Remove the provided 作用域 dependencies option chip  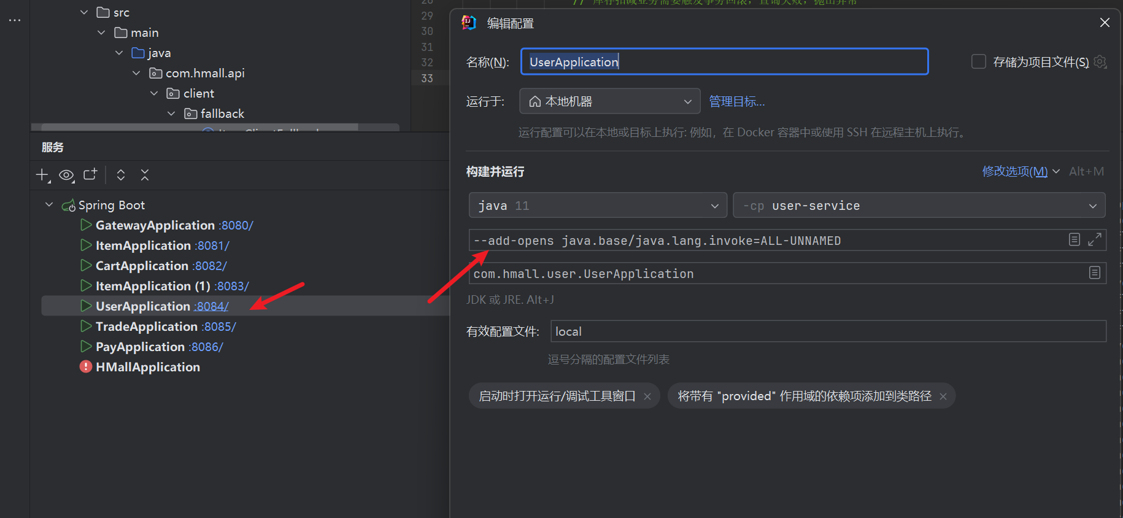(x=943, y=396)
